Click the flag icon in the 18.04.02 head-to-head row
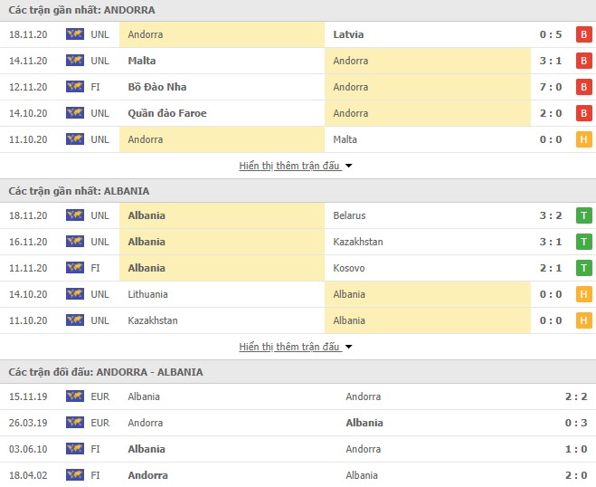 pyautogui.click(x=75, y=475)
